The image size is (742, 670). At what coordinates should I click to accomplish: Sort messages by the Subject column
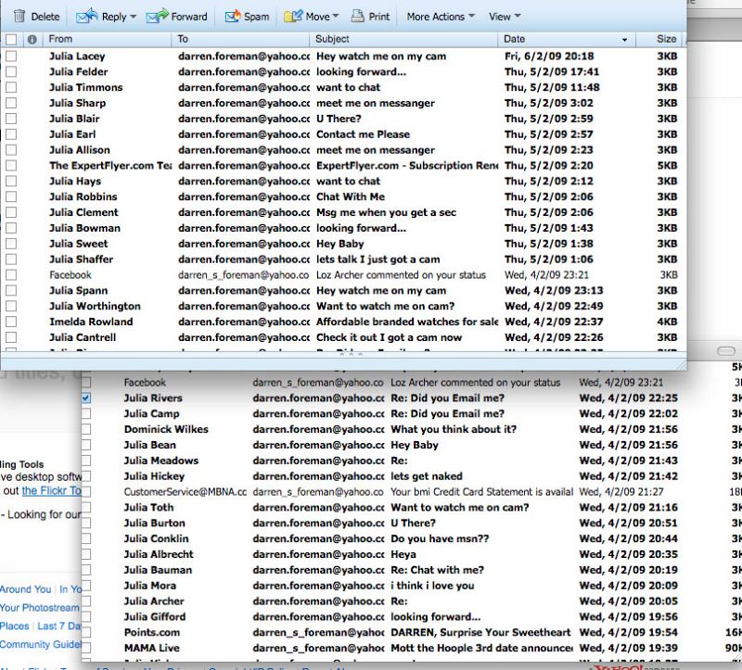333,39
